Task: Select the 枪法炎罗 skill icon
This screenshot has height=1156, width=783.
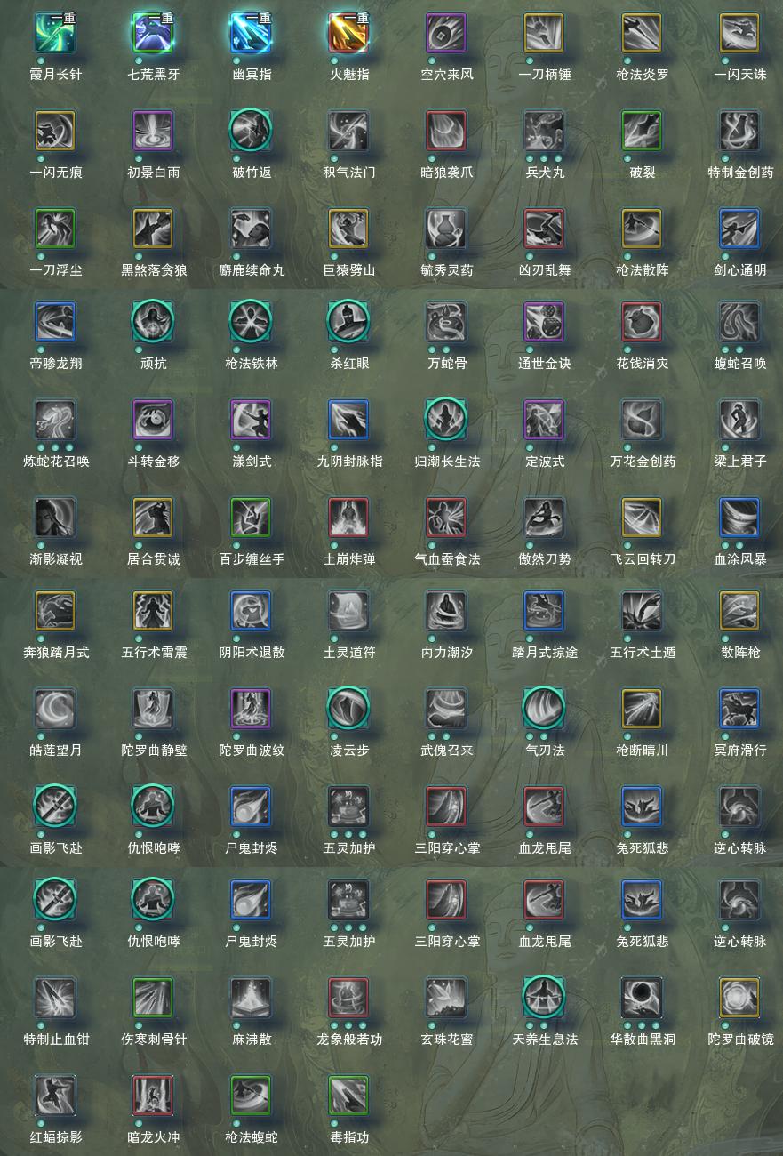Action: tap(642, 33)
